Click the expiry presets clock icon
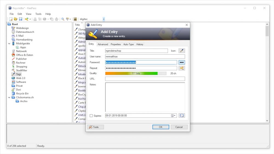Image resolution: width=274 pixels, height=154 pixels. pos(182,115)
